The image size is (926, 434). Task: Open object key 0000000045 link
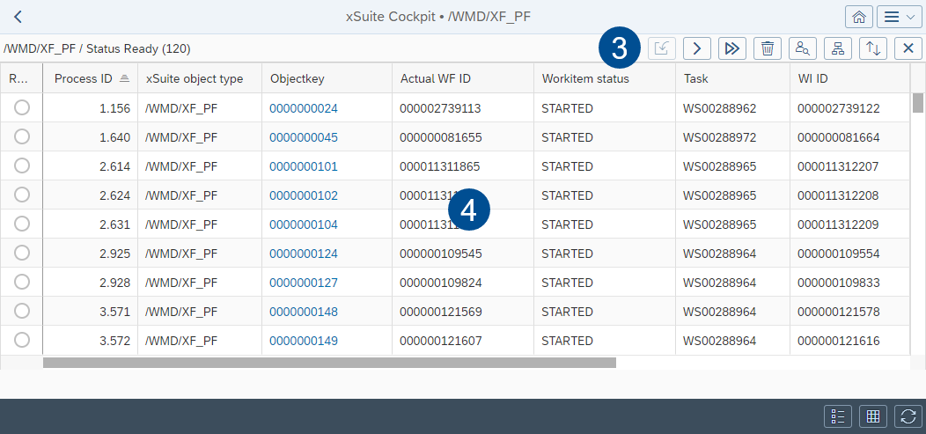tap(304, 137)
